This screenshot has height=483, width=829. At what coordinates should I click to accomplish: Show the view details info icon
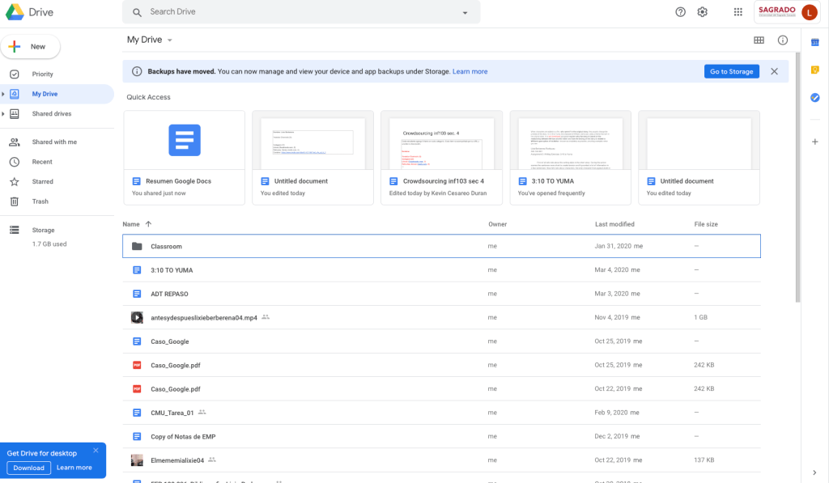click(783, 40)
